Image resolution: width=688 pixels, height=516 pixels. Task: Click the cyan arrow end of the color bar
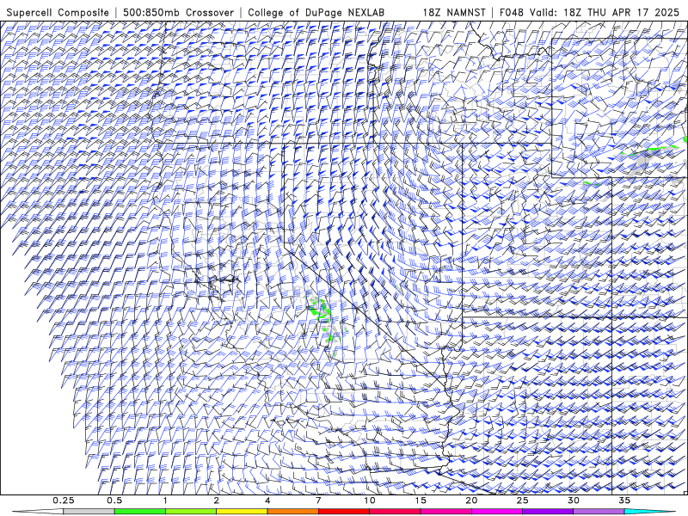[x=649, y=512]
